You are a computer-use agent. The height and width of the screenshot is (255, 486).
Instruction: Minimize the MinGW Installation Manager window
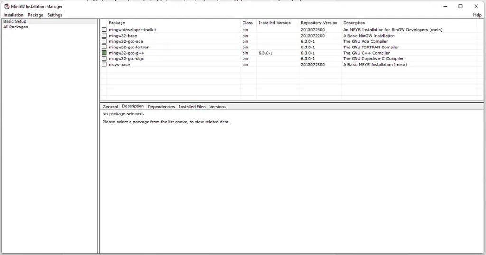pyautogui.click(x=445, y=6)
